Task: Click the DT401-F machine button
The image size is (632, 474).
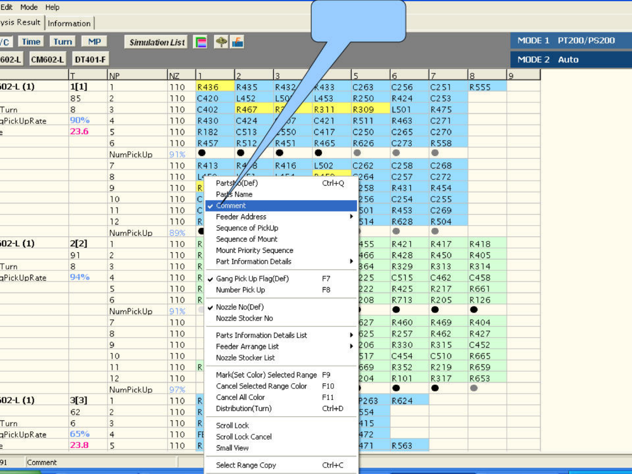Action: pos(90,59)
